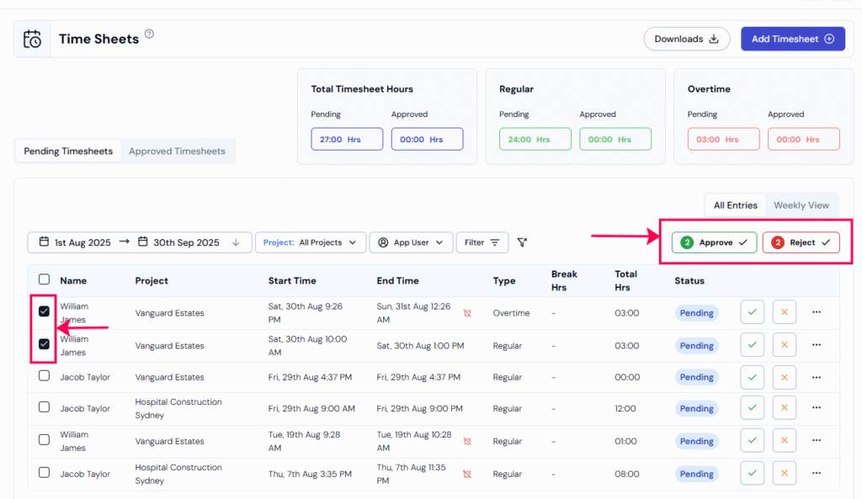The height and width of the screenshot is (499, 862).
Task: Approve Jacob Taylor's 08:00 hours timesheet checkmark
Action: click(752, 474)
